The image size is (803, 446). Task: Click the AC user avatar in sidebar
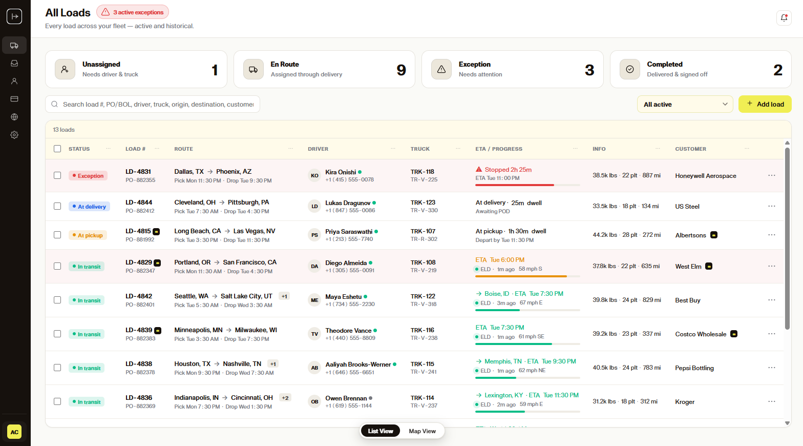point(14,432)
